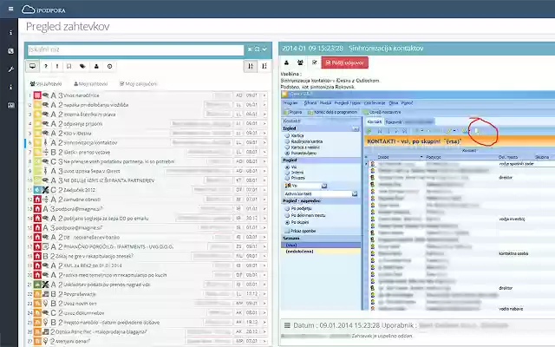Open the embedded Kontakti screenshot thumbnail
Image resolution: width=555 pixels, height=347 pixels.
point(418,200)
